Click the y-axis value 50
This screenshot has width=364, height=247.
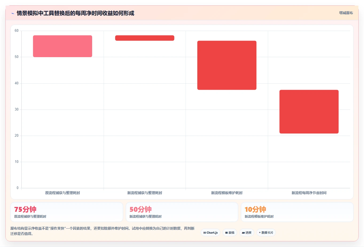coord(17,57)
